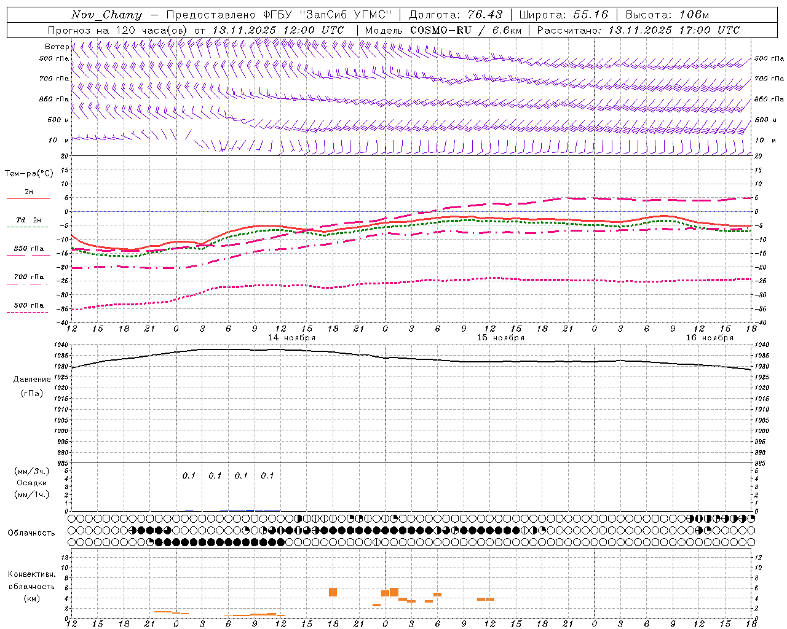Select Рассчитано: 13.11.2025 17:00 UTC text
This screenshot has width=787, height=629.
click(x=638, y=30)
